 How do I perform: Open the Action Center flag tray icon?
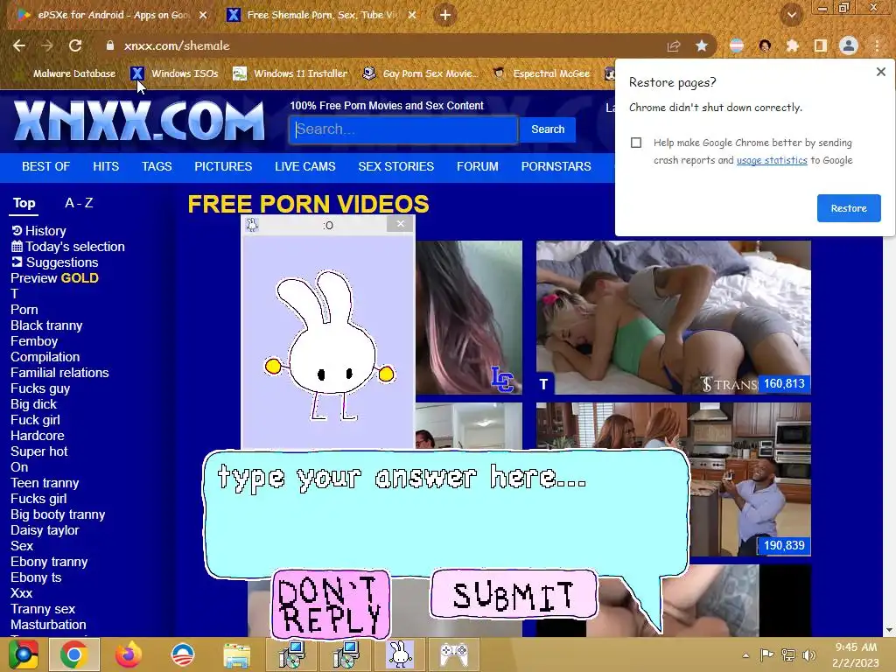pos(766,655)
